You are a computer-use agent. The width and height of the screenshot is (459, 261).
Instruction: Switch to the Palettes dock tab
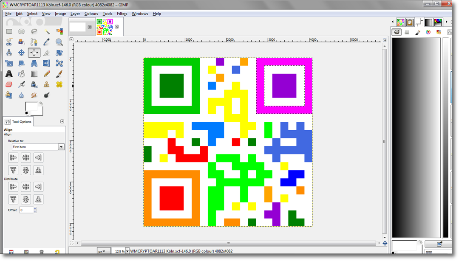438,22
